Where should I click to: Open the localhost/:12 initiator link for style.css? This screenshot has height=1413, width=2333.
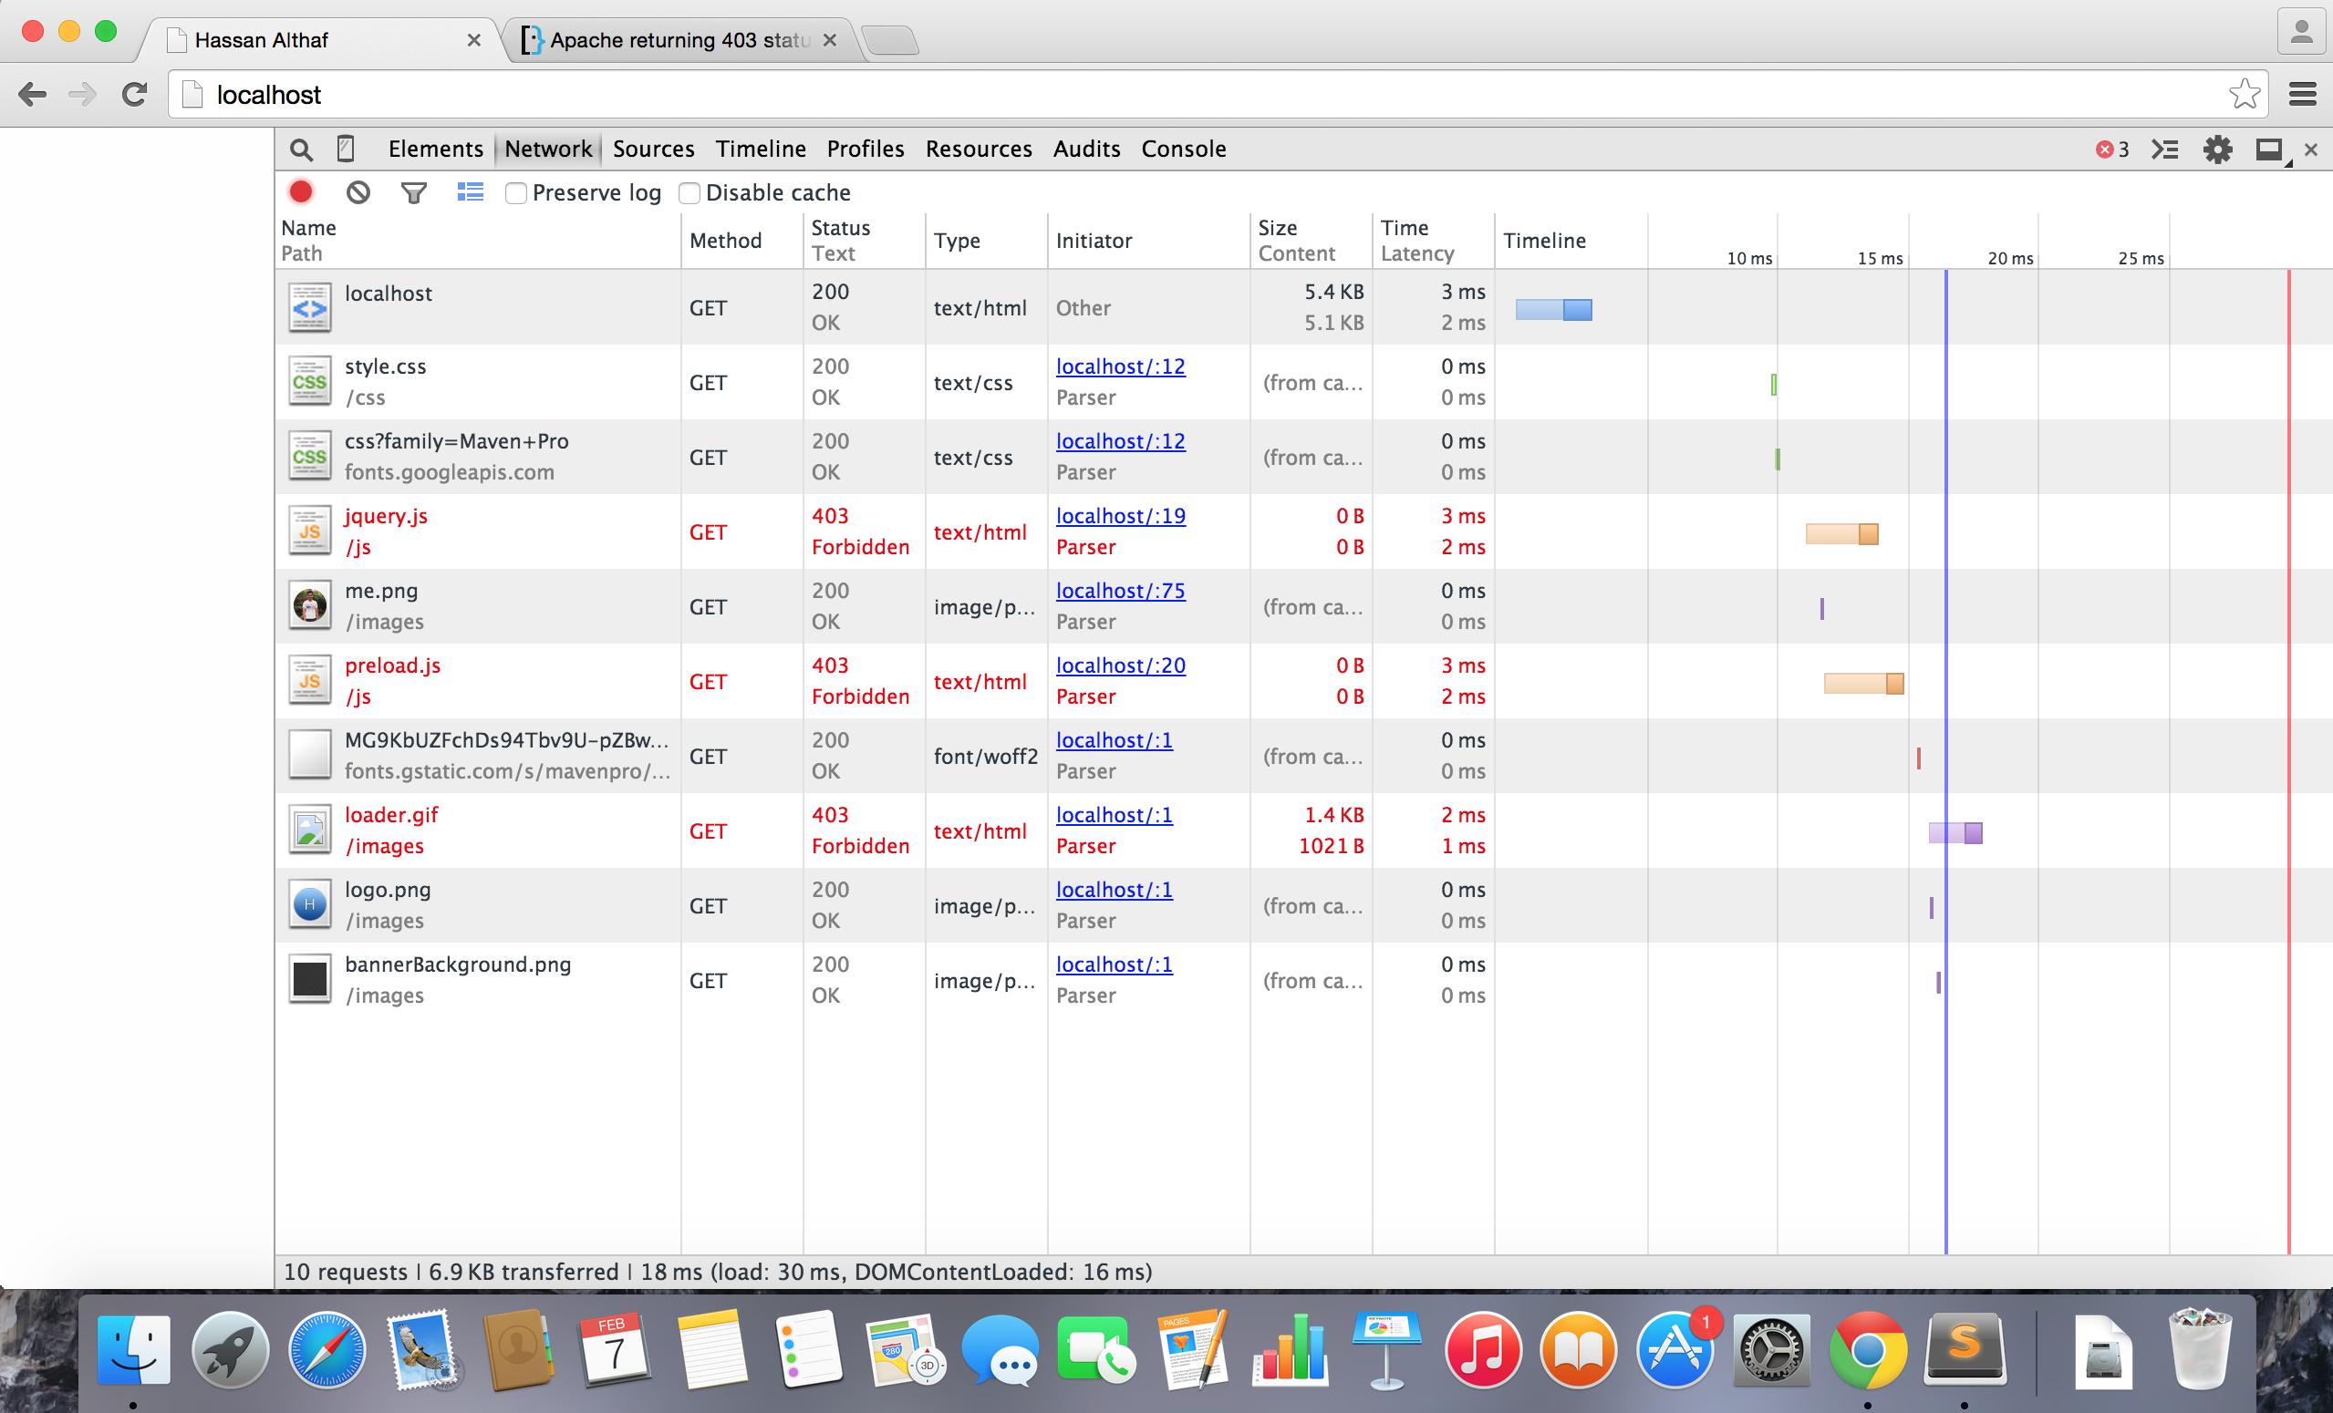[1120, 366]
